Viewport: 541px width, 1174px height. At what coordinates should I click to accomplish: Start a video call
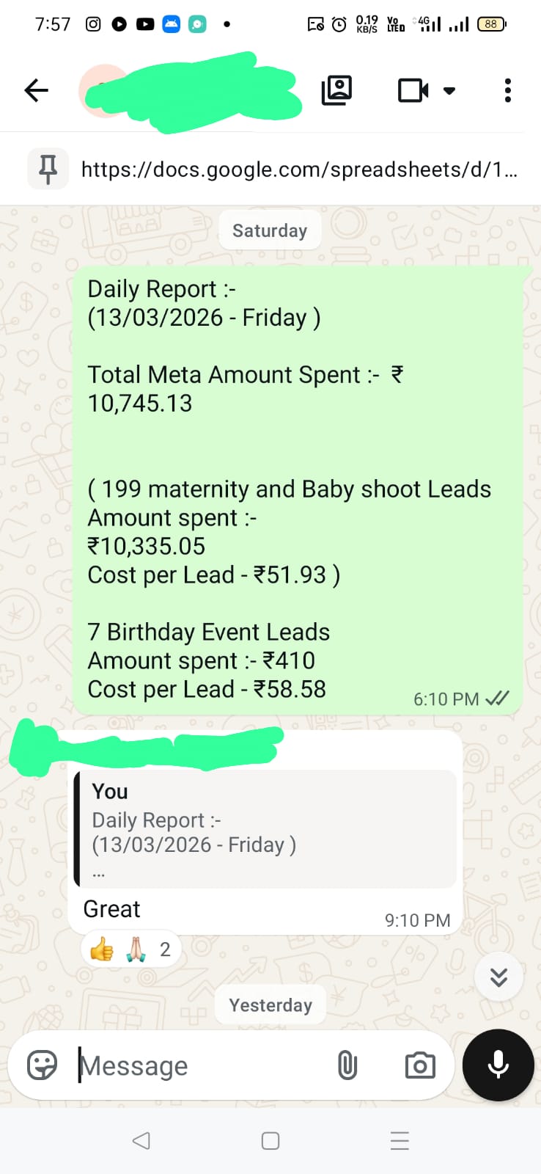point(413,90)
